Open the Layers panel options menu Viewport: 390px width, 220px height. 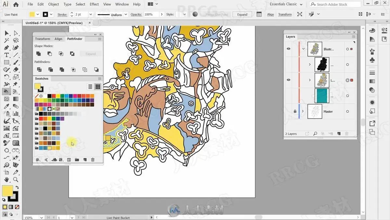(354, 37)
